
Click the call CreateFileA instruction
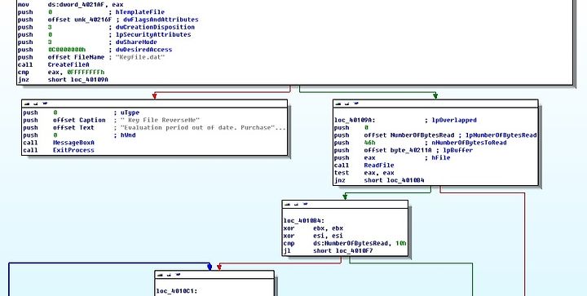(53, 64)
